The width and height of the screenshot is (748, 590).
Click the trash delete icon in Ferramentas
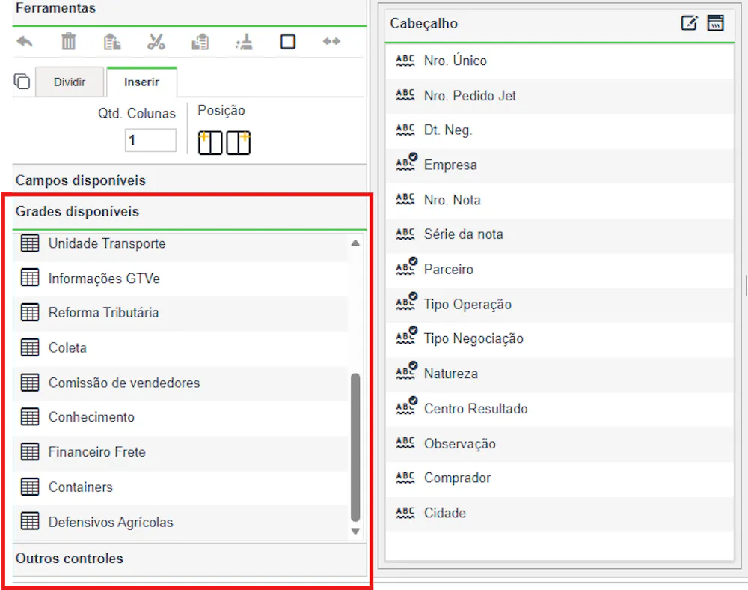point(68,41)
